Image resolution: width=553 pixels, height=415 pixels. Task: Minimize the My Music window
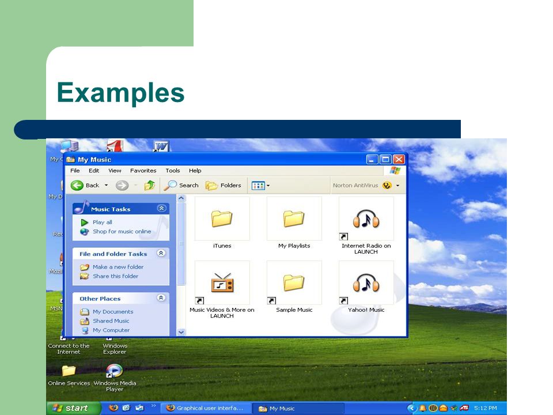coord(372,160)
